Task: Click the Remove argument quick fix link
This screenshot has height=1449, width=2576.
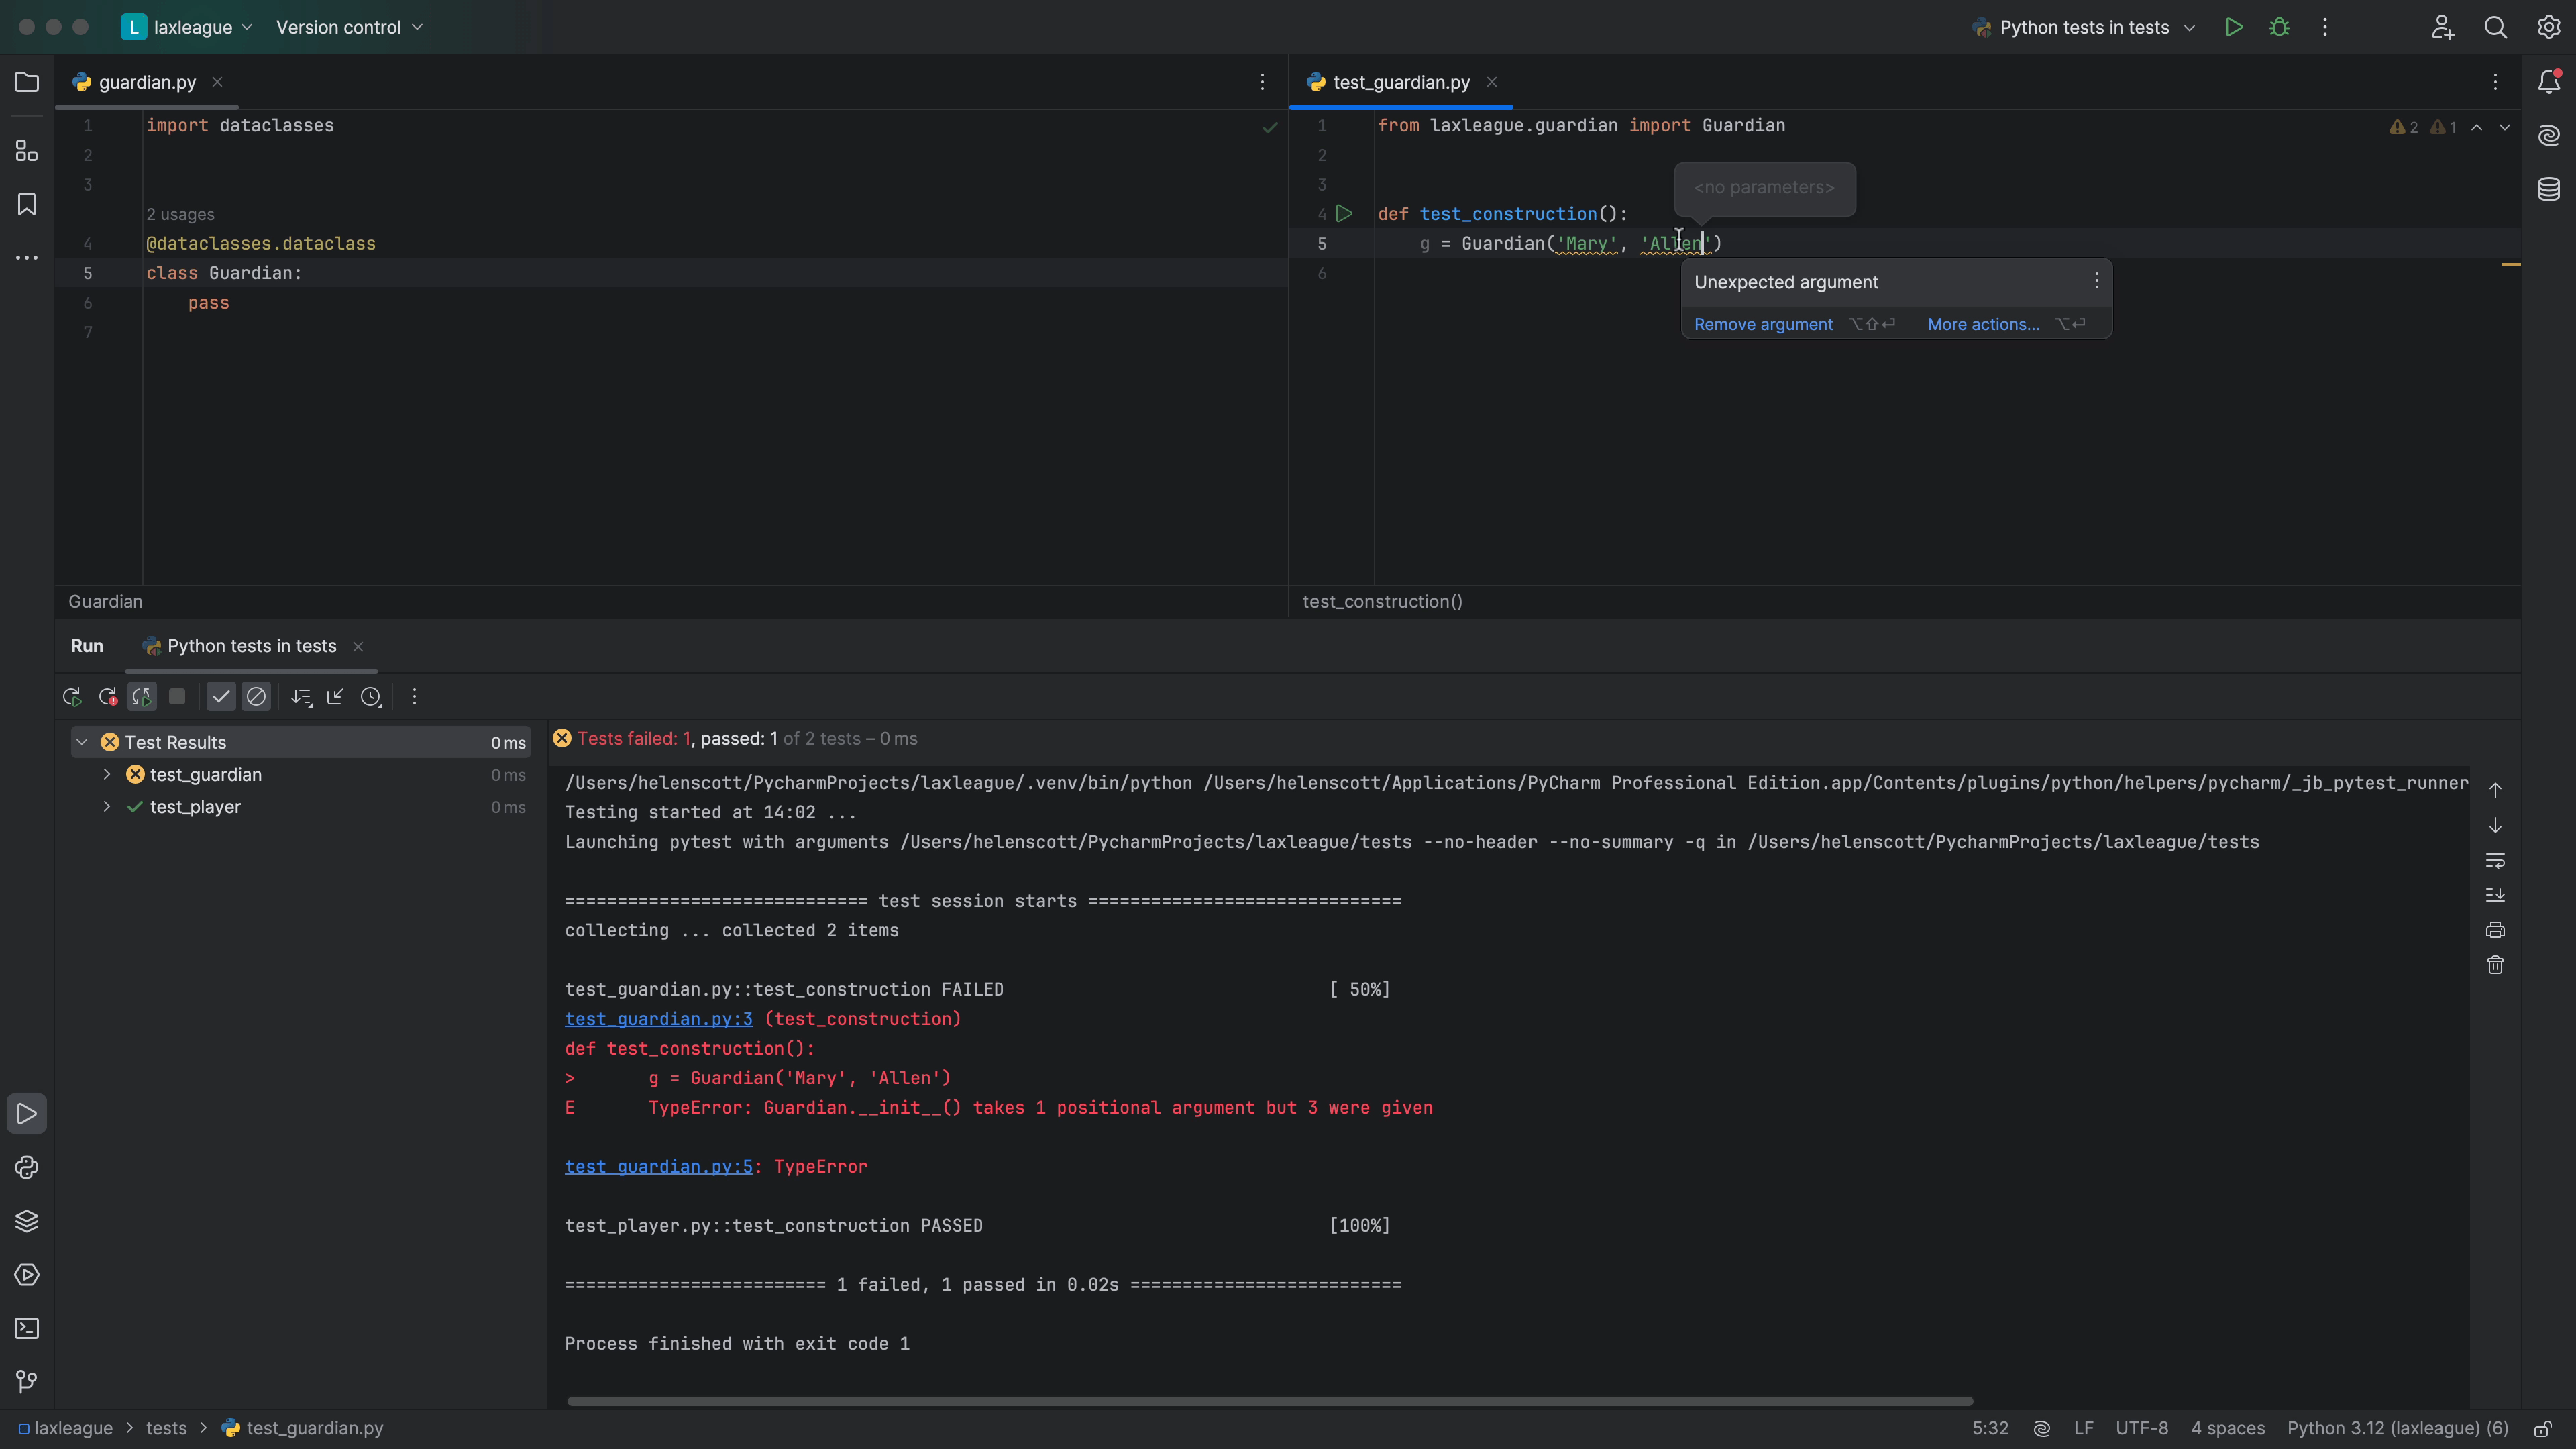Action: (1763, 324)
